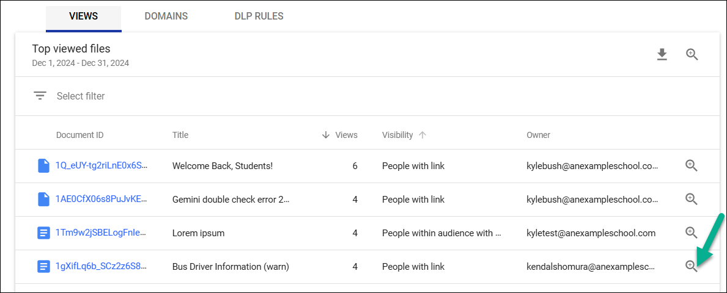Investigate the Welcome Back, Students! row magnifier

coord(691,165)
